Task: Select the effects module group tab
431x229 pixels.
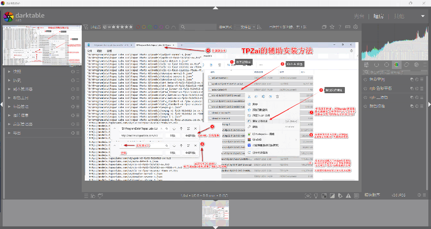Action: coord(417,65)
